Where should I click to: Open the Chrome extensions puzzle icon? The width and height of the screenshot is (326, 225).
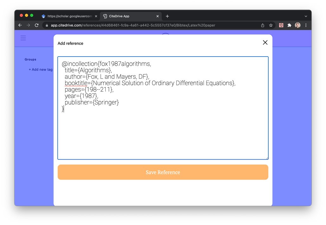click(x=289, y=25)
